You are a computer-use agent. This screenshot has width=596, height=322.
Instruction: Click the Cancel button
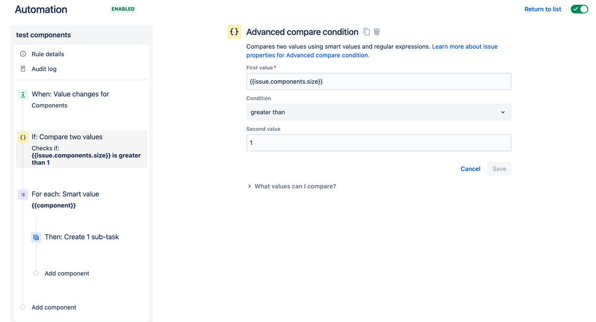(x=470, y=168)
